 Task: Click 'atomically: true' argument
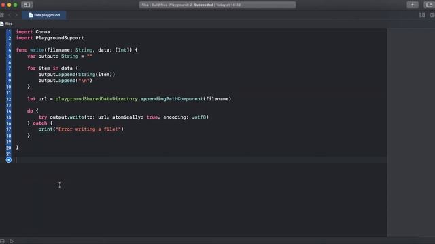pos(135,117)
